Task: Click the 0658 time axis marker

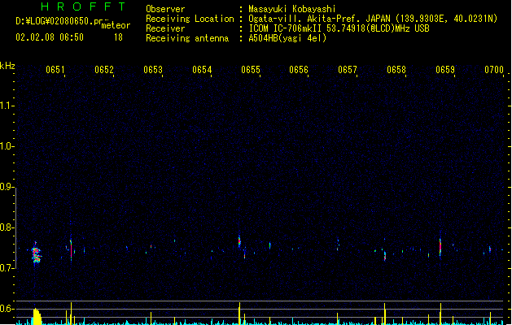Action: (x=396, y=70)
